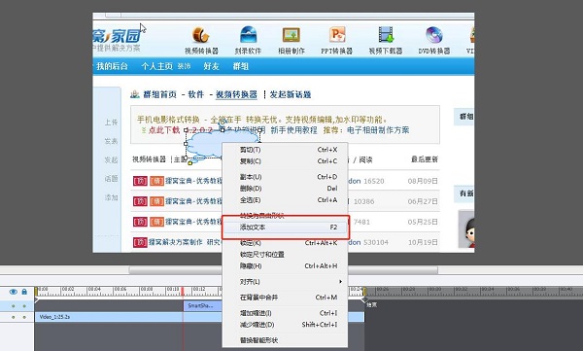
Task: Click the group icon before 群组首页
Action: 135,94
